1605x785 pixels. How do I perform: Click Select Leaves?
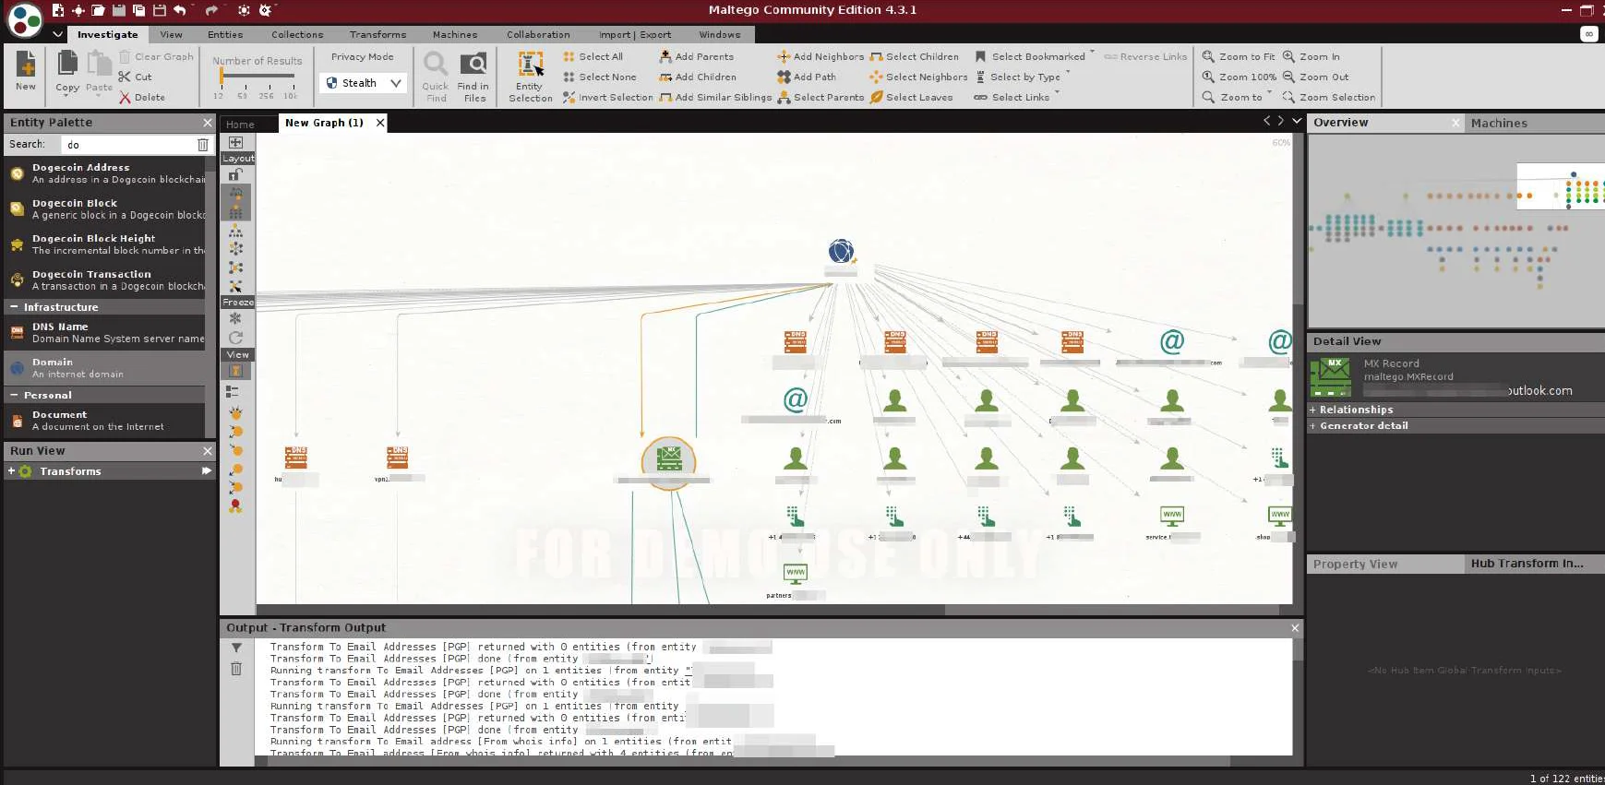pos(911,97)
